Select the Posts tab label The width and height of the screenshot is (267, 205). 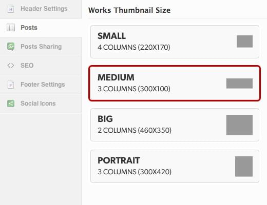(29, 28)
